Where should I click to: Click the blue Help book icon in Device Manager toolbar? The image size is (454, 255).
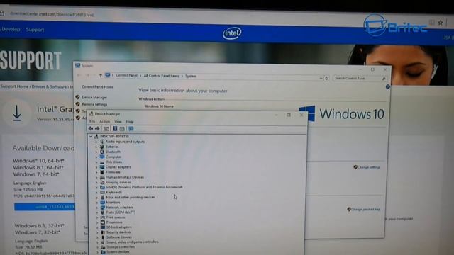tap(115, 129)
